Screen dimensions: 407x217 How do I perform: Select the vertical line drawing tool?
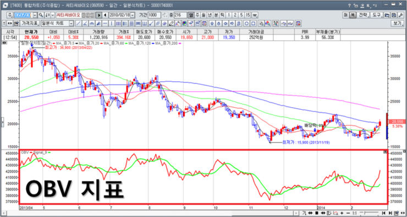[112, 24]
